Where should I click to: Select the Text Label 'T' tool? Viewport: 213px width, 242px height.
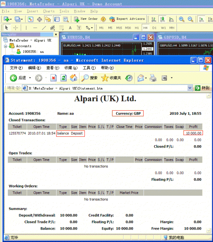coord(79,28)
